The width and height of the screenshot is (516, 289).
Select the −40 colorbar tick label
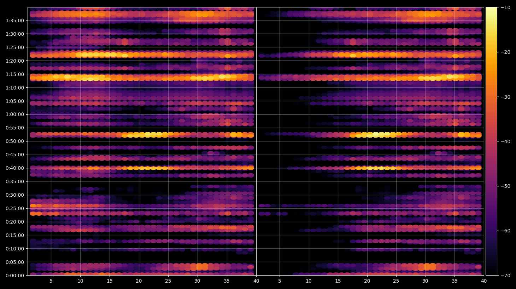tap(506, 141)
